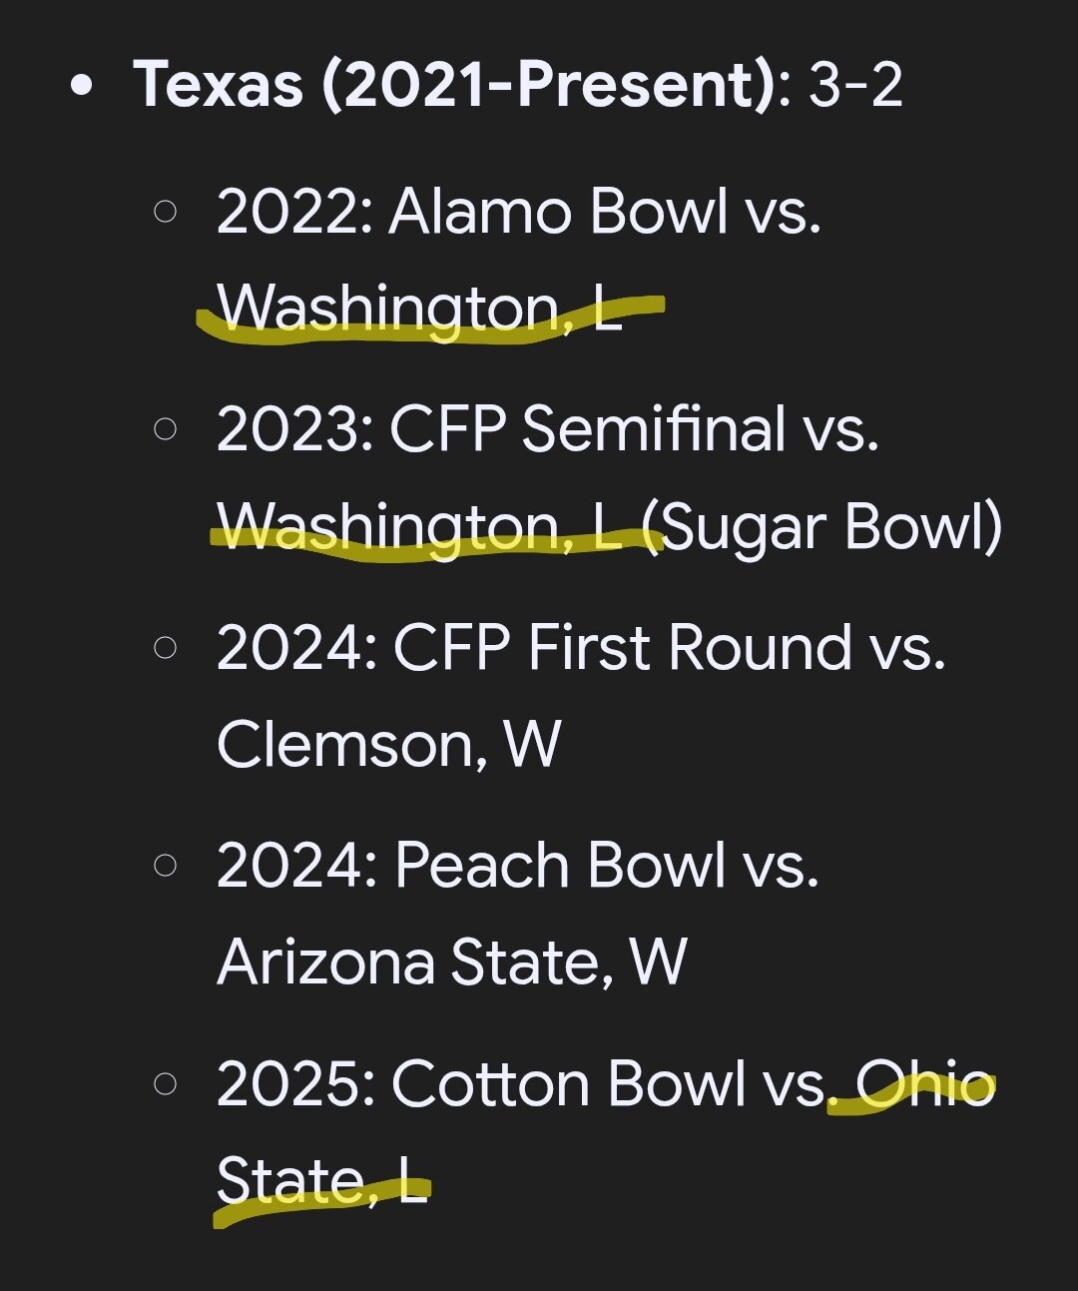Click the "2022: Alamo Bowl vs." line

[518, 212]
